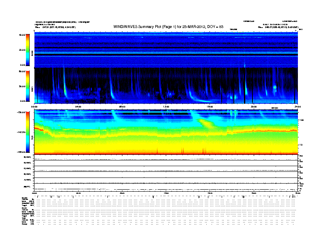Click 12:00 tick on lower strip-chart axis

coord(166,193)
